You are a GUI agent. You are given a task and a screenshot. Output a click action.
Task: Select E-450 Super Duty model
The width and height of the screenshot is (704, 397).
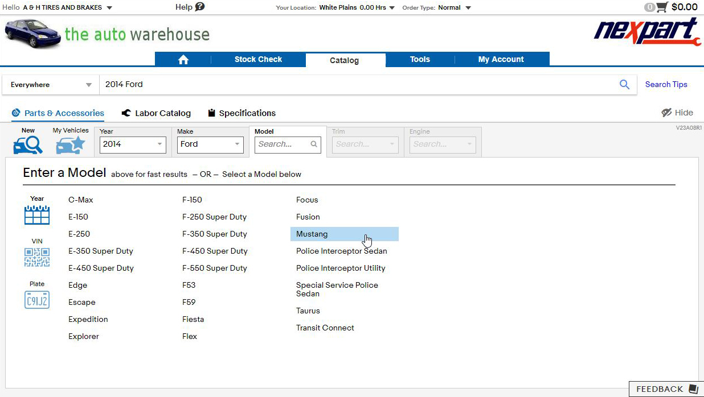click(101, 268)
